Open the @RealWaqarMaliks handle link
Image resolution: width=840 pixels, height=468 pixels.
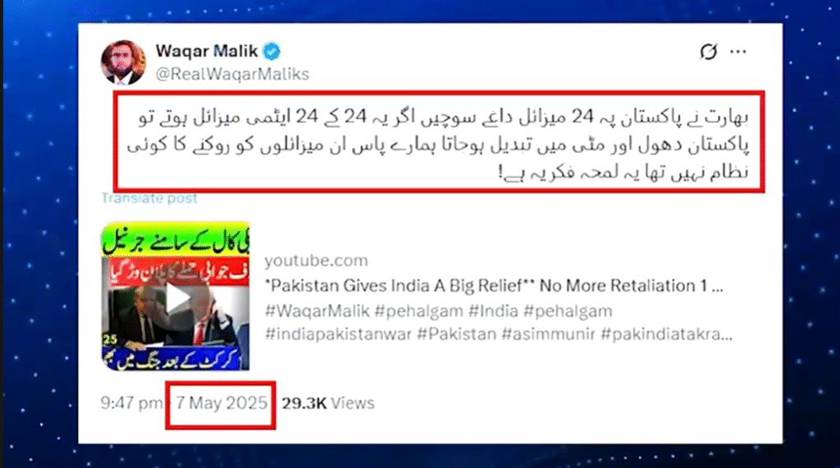232,74
